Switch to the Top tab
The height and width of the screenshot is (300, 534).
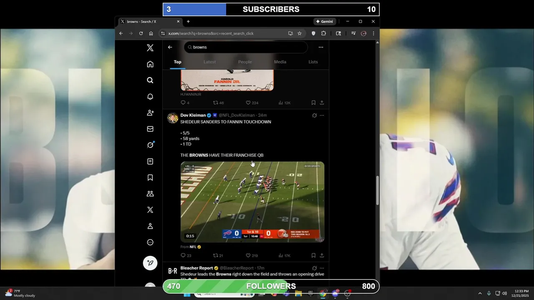click(x=178, y=62)
